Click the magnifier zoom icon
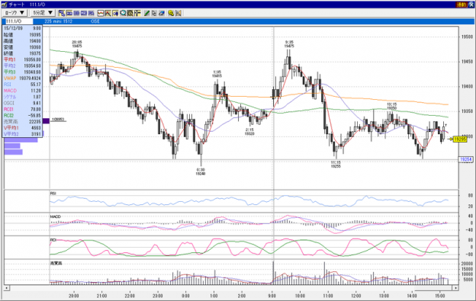476x301 pixels. (123, 13)
